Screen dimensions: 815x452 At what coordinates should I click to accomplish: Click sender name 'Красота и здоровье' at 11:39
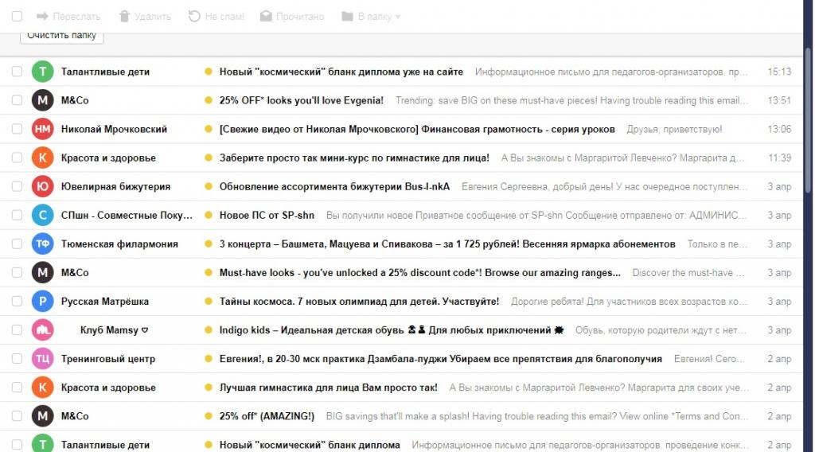[x=108, y=158]
